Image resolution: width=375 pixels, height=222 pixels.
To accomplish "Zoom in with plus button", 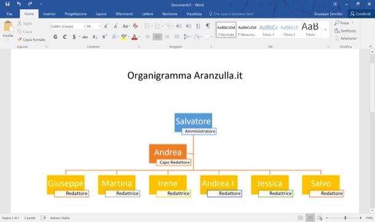I will (x=360, y=218).
